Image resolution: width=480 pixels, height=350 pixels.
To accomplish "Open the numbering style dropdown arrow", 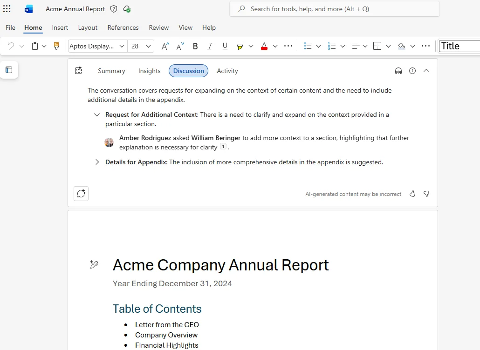I will [x=343, y=46].
